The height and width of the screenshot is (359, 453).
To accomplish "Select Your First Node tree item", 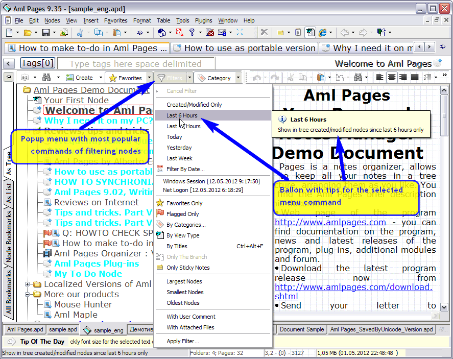I will [76, 100].
